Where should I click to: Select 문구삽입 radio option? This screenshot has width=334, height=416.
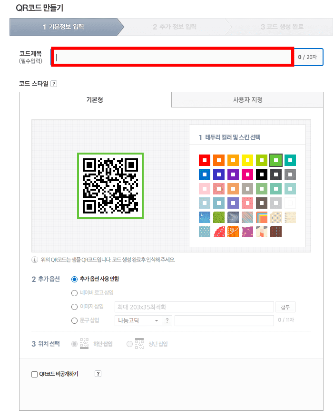point(74,320)
